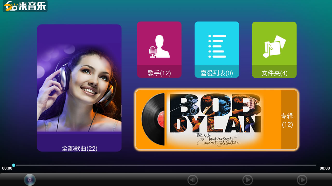Image resolution: width=332 pixels, height=186 pixels.
Task: Click the 来音乐 app logo
Action: coord(25,6)
